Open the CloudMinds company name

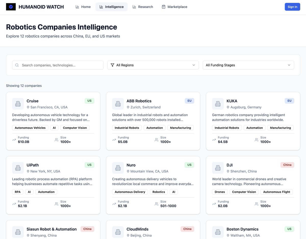[137, 229]
